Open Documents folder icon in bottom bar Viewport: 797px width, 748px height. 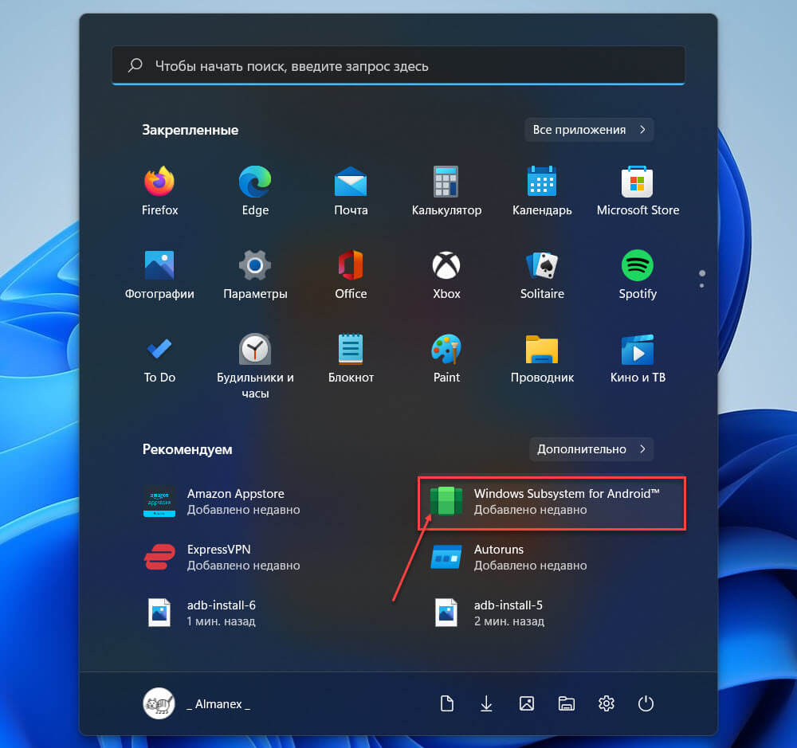tap(447, 704)
